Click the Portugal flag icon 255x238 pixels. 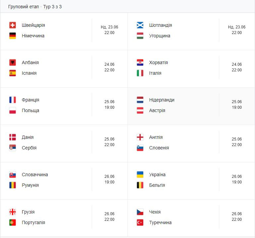pos(13,222)
